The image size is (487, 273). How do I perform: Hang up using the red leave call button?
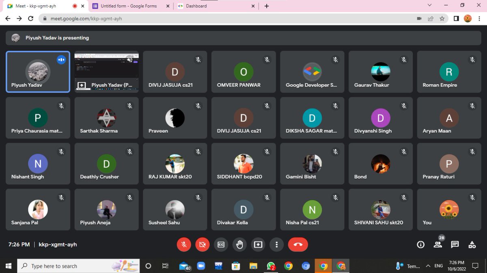tap(298, 245)
